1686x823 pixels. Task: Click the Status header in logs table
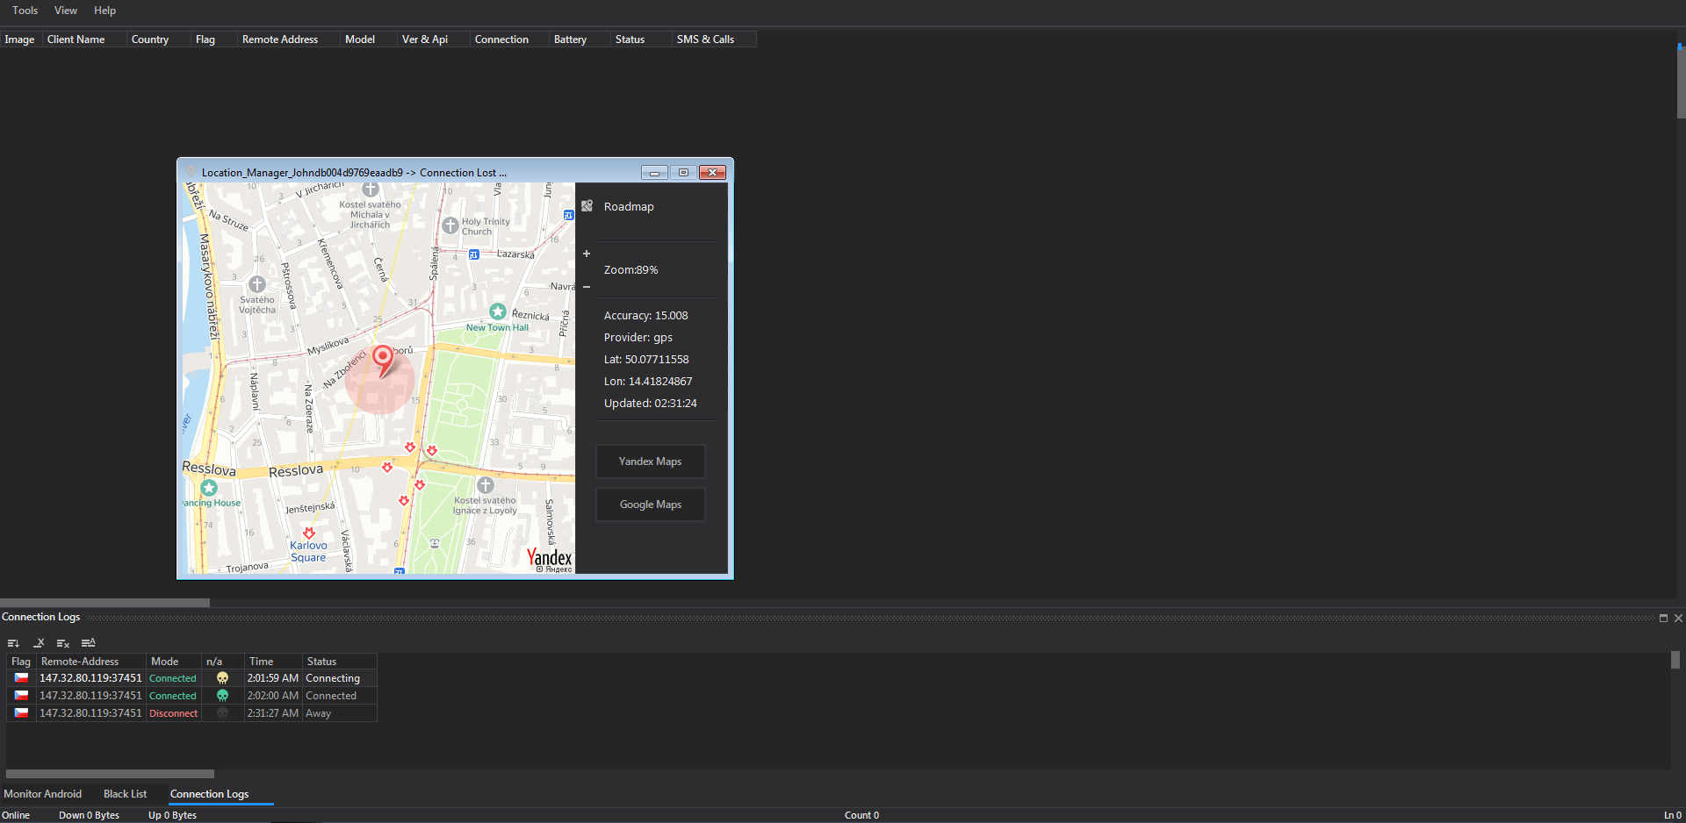[340, 662]
